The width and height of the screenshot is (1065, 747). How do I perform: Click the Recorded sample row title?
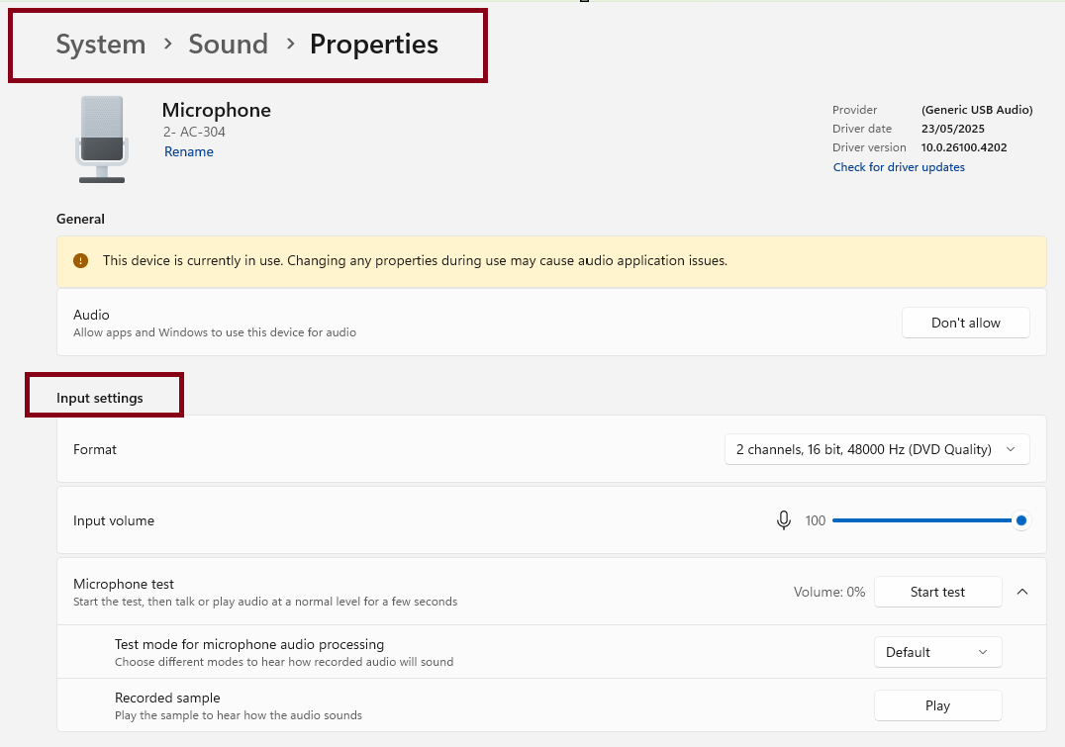167,699
